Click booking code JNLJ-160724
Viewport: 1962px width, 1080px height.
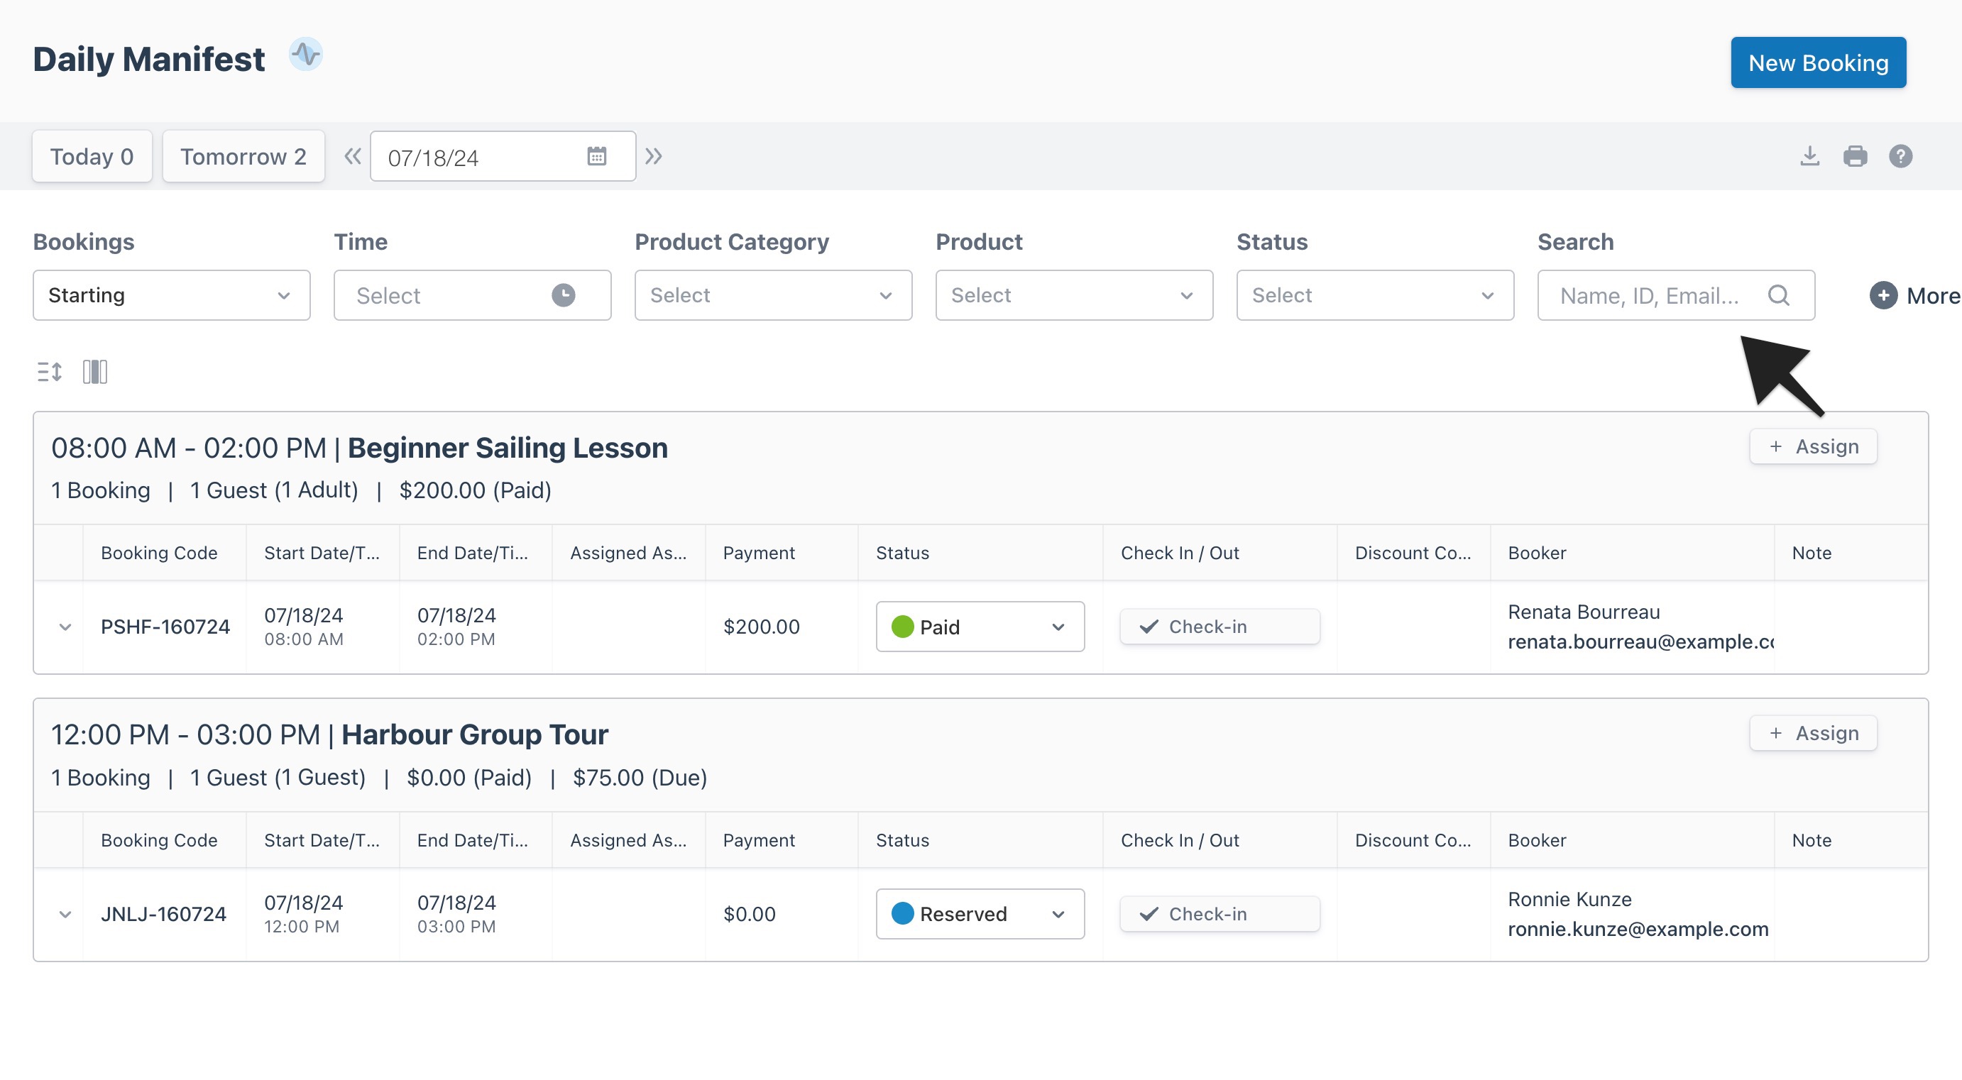tap(164, 914)
